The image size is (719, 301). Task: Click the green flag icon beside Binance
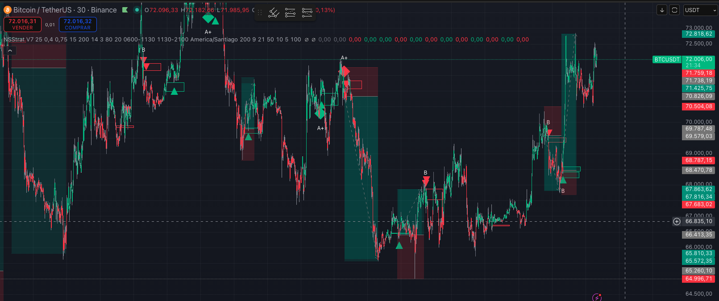pos(125,10)
